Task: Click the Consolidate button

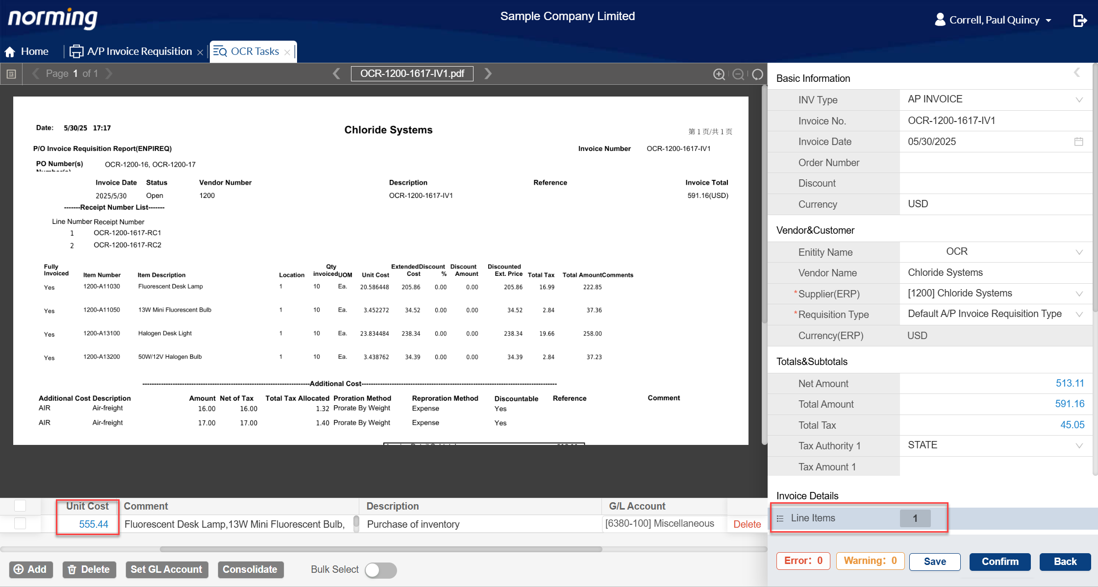Action: pyautogui.click(x=250, y=569)
